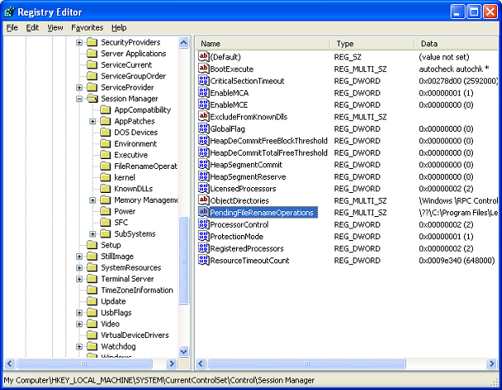
Task: Click the values pane scroll right arrow
Action: (492, 364)
